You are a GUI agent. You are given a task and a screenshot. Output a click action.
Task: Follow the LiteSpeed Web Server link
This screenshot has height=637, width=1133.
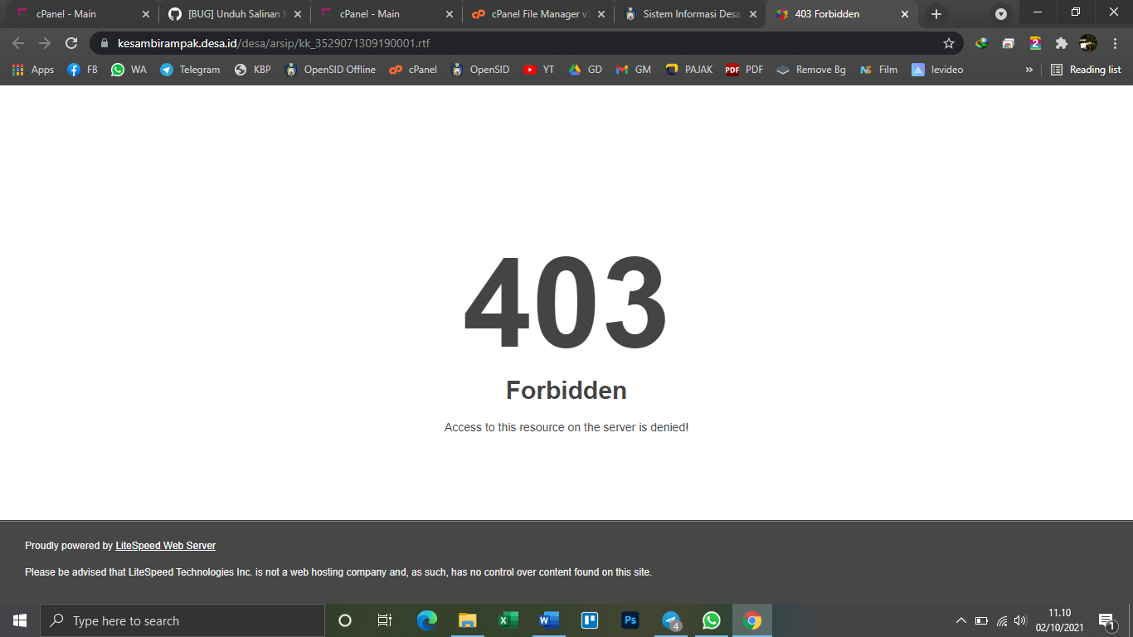(165, 546)
